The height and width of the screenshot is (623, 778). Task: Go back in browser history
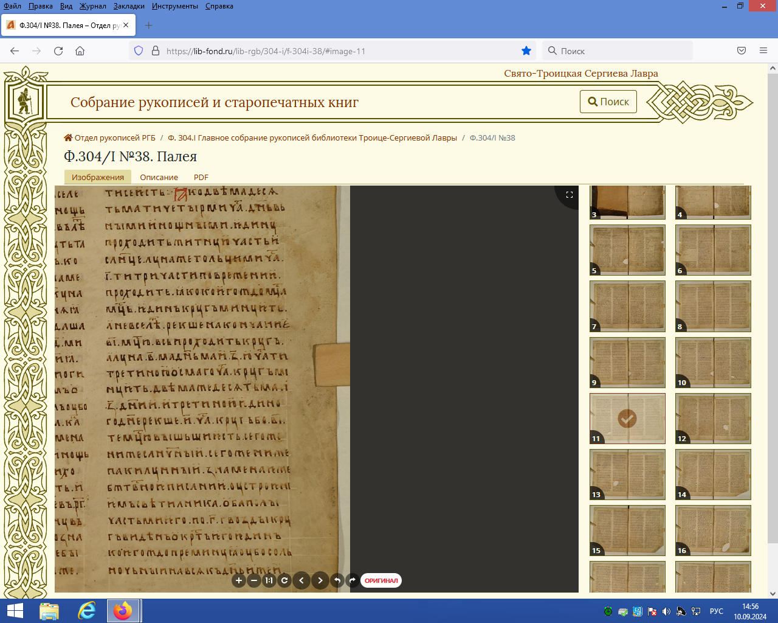coord(15,51)
